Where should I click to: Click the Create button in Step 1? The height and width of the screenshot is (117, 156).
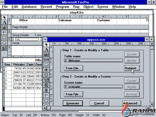coord(132,54)
